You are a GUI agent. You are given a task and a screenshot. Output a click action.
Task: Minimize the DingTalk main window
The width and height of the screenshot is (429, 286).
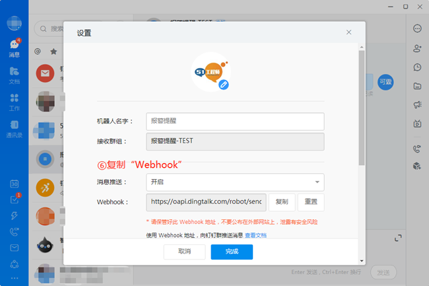point(391,7)
